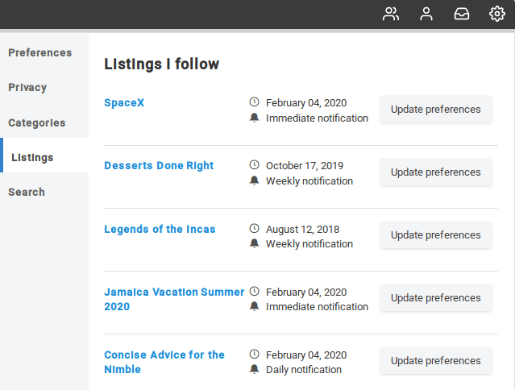Click the 'October 17, 2019' date
This screenshot has height=390, width=515.
305,165
